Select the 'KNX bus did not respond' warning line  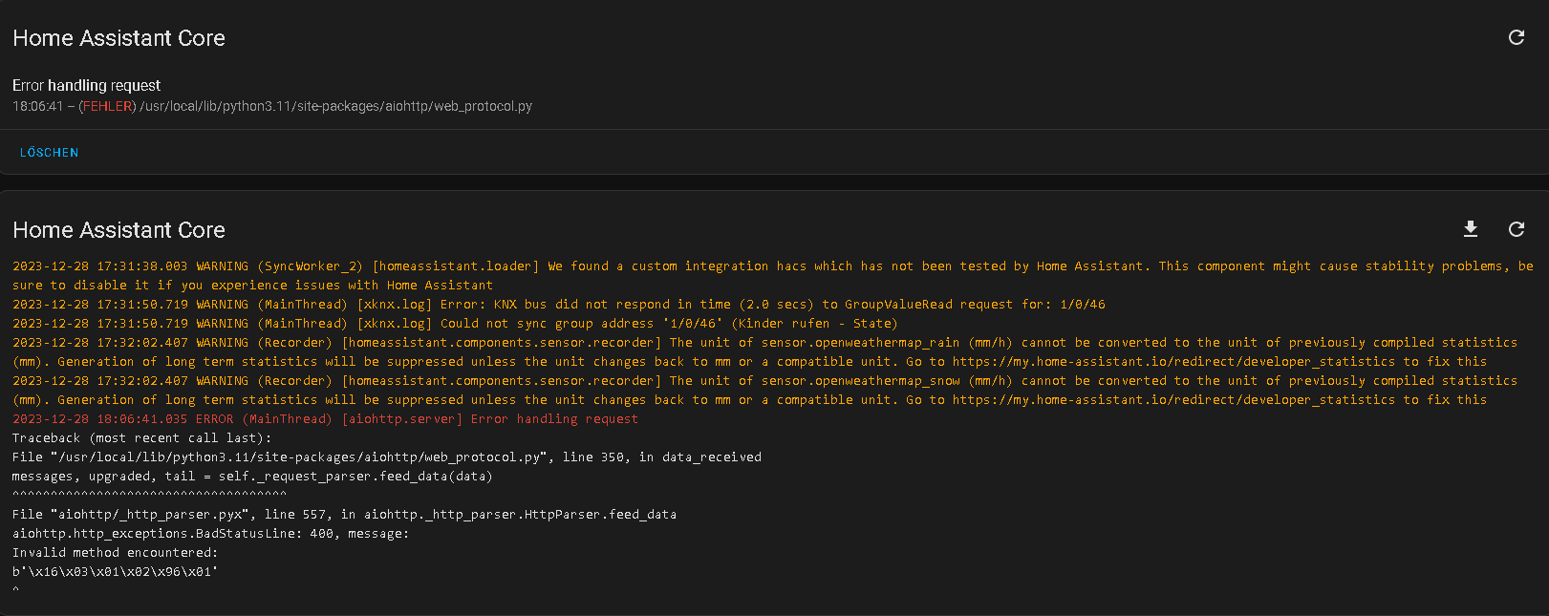(559, 305)
